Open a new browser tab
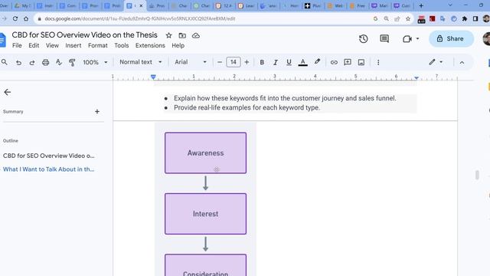The width and height of the screenshot is (490, 276). [421, 5]
